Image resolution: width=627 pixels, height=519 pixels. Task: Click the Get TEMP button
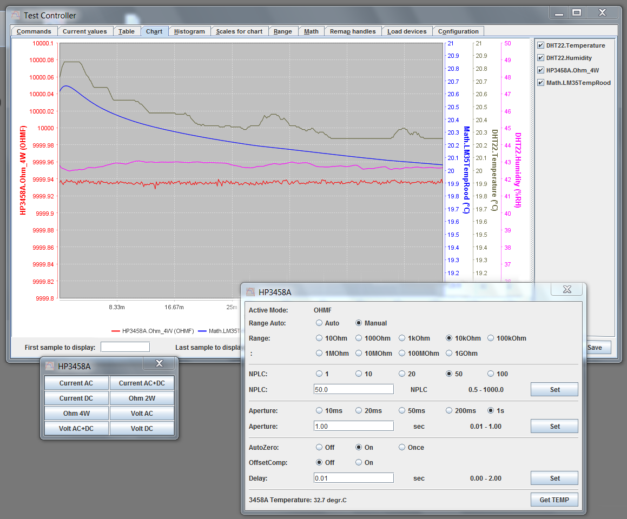click(x=554, y=500)
